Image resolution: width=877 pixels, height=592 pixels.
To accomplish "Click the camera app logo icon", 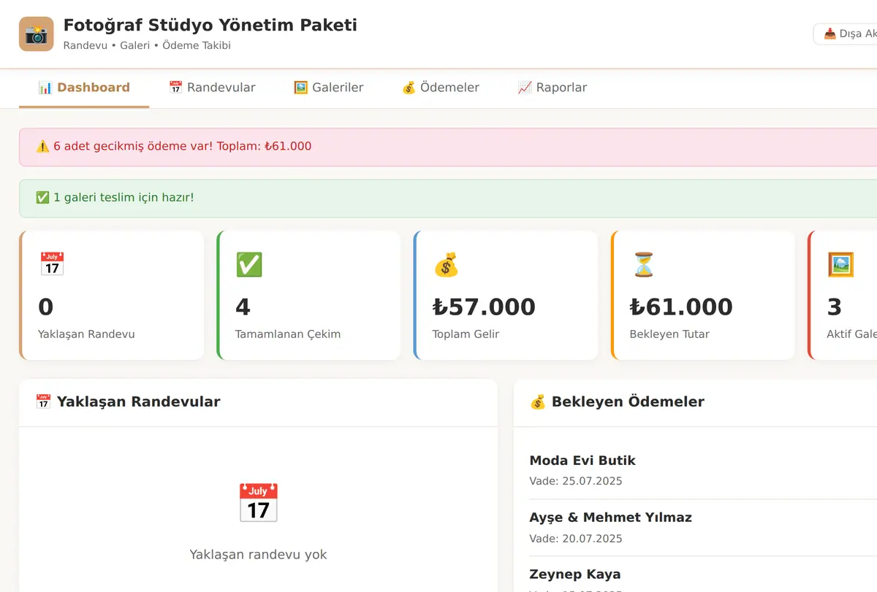I will coord(37,34).
